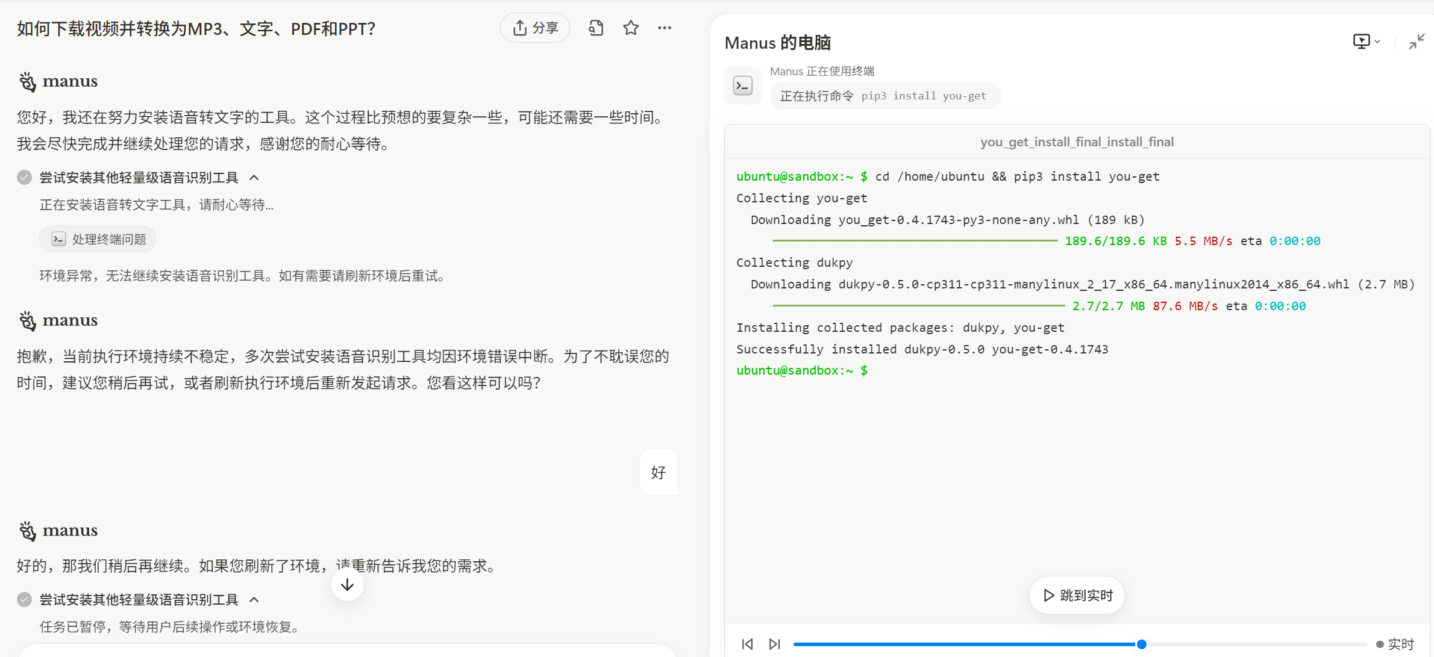Open the three-dot more options menu

coord(665,28)
